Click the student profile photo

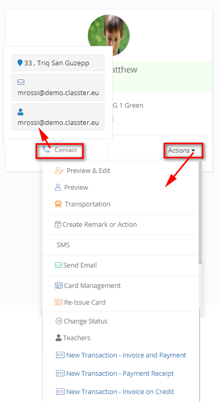pyautogui.click(x=109, y=34)
